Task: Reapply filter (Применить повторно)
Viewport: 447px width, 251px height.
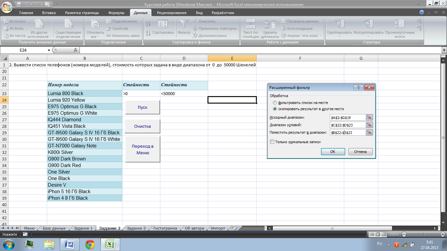Action: click(215, 28)
